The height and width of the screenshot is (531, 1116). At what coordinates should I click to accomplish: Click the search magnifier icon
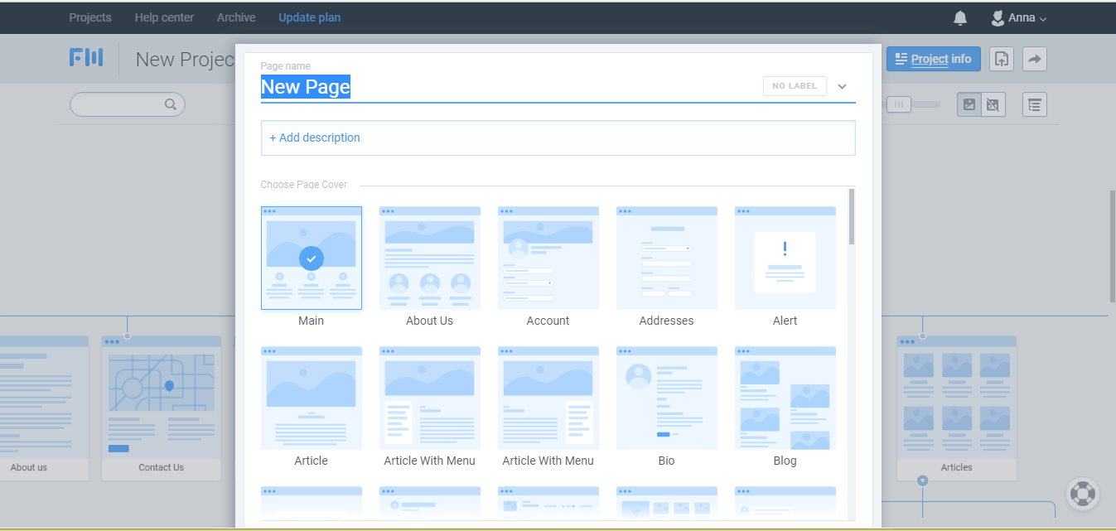click(171, 104)
